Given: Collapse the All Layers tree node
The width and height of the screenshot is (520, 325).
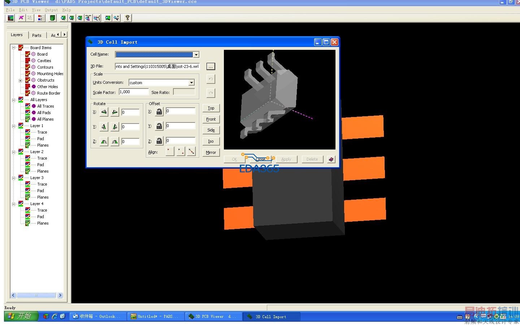Looking at the screenshot, I should pyautogui.click(x=14, y=100).
